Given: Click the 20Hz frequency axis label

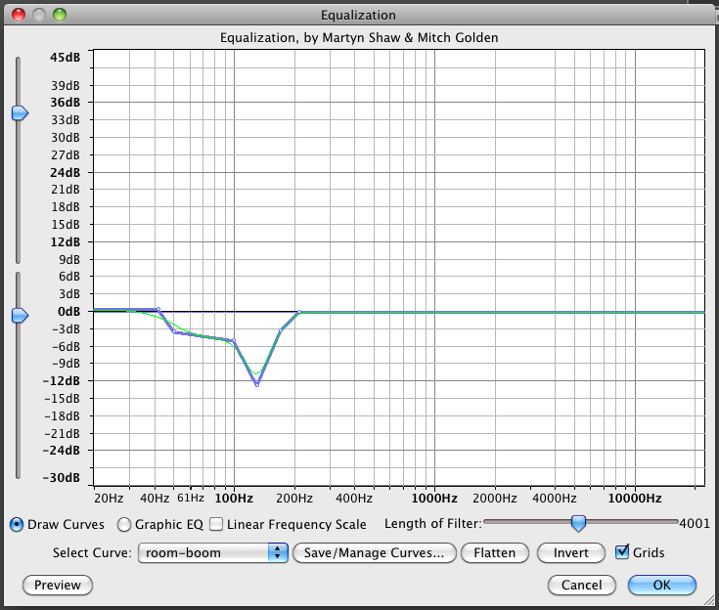Looking at the screenshot, I should 109,499.
